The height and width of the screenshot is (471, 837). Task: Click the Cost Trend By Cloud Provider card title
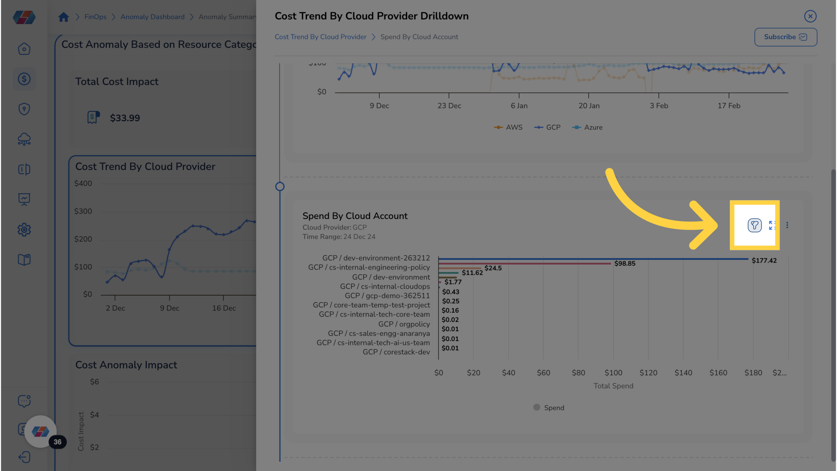(x=145, y=167)
